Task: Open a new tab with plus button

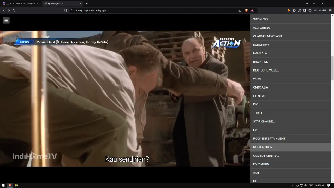Action: (87, 3)
